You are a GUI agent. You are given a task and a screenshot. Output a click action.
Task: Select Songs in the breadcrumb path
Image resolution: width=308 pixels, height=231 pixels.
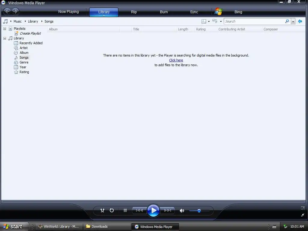[49, 21]
